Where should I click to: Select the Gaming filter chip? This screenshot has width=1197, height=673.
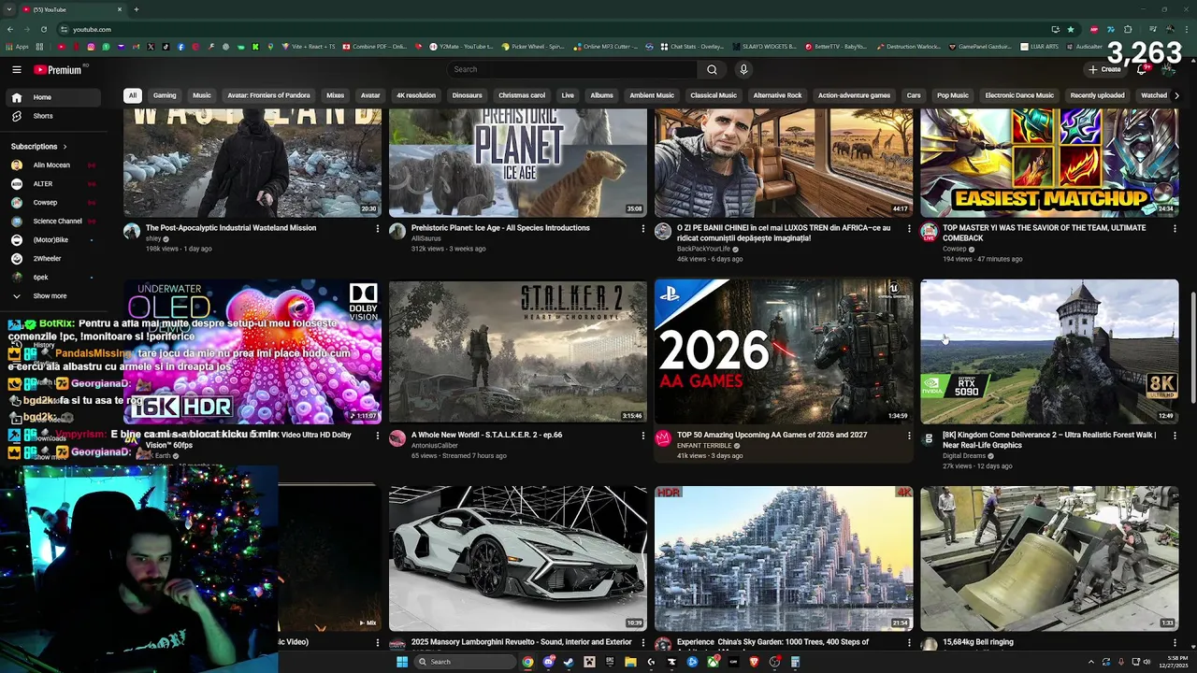click(165, 95)
